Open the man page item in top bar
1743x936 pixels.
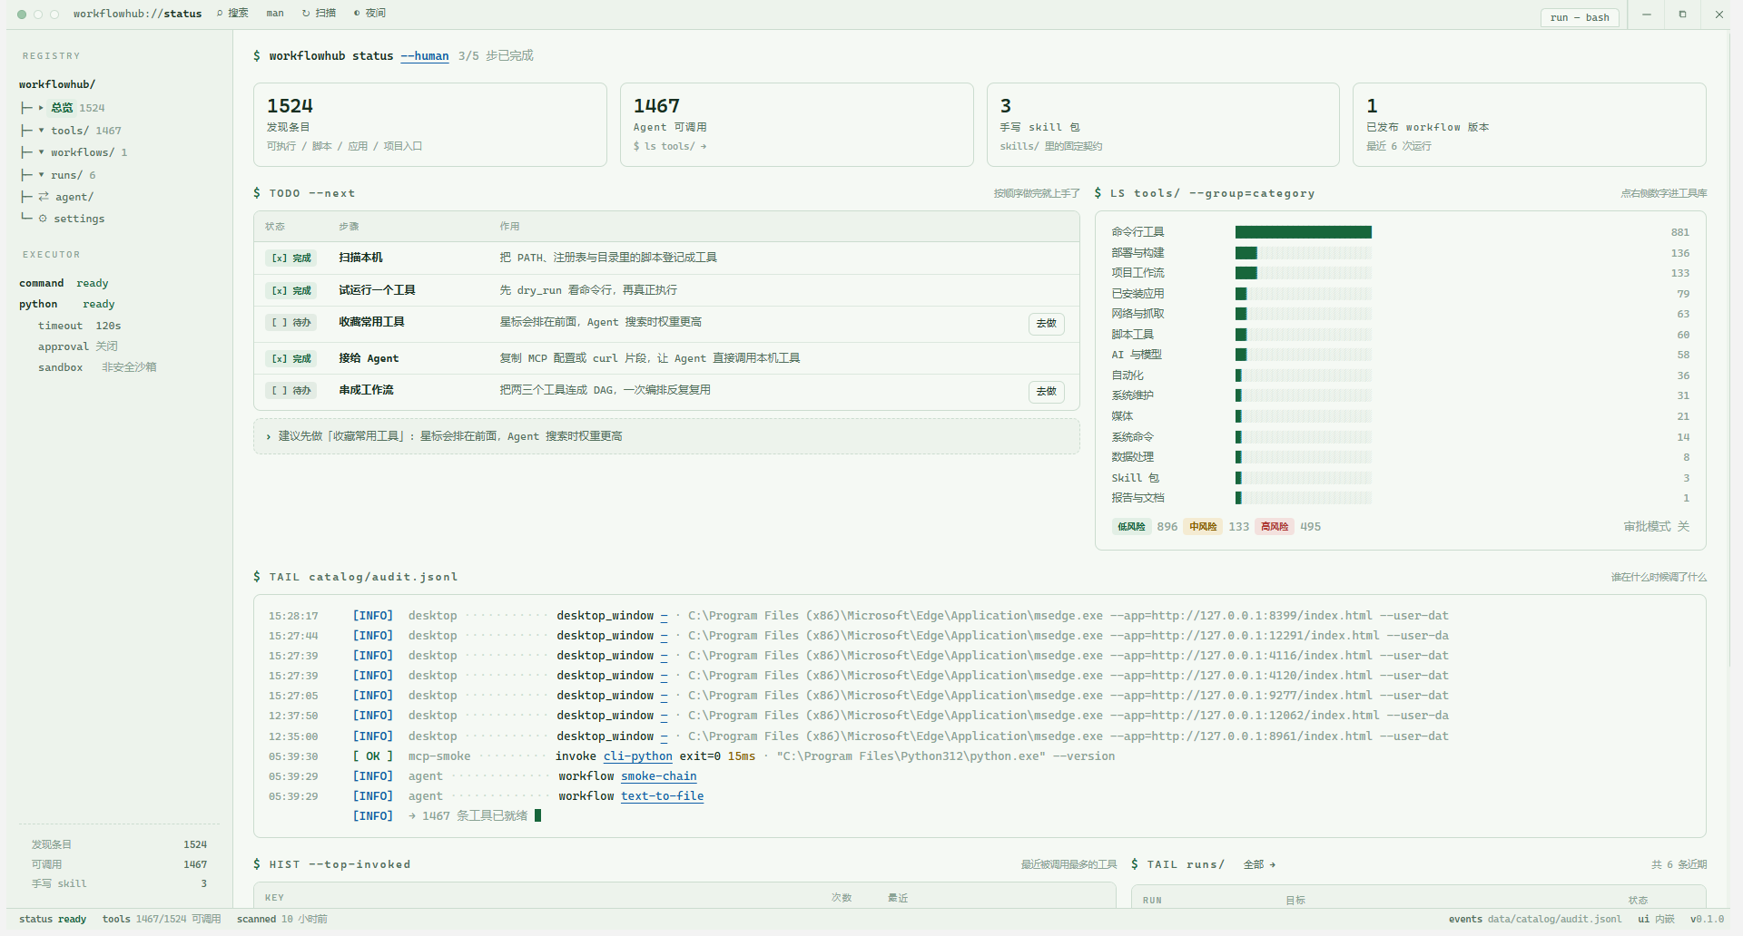[x=275, y=14]
